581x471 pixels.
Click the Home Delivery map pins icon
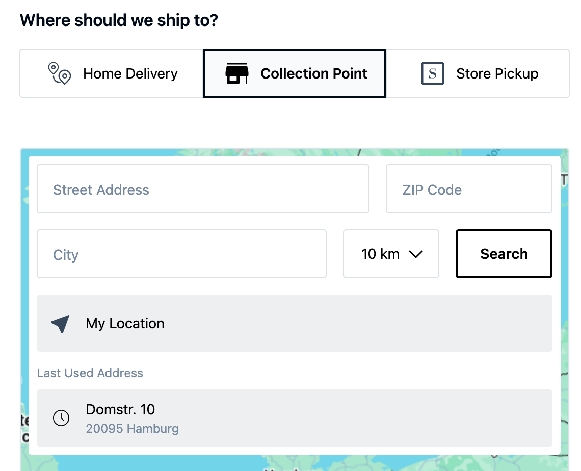tap(59, 73)
